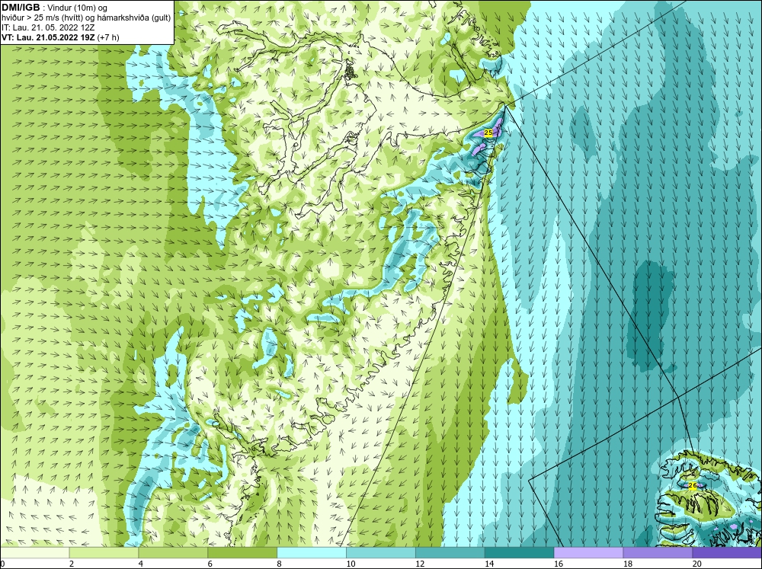Click legend scale label '2'
The image size is (762, 569).
point(72,564)
